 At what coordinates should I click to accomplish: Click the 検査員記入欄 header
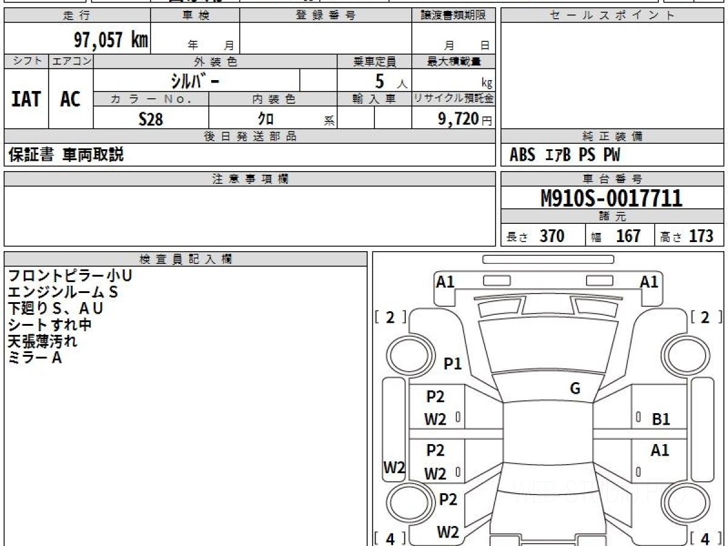point(186,259)
